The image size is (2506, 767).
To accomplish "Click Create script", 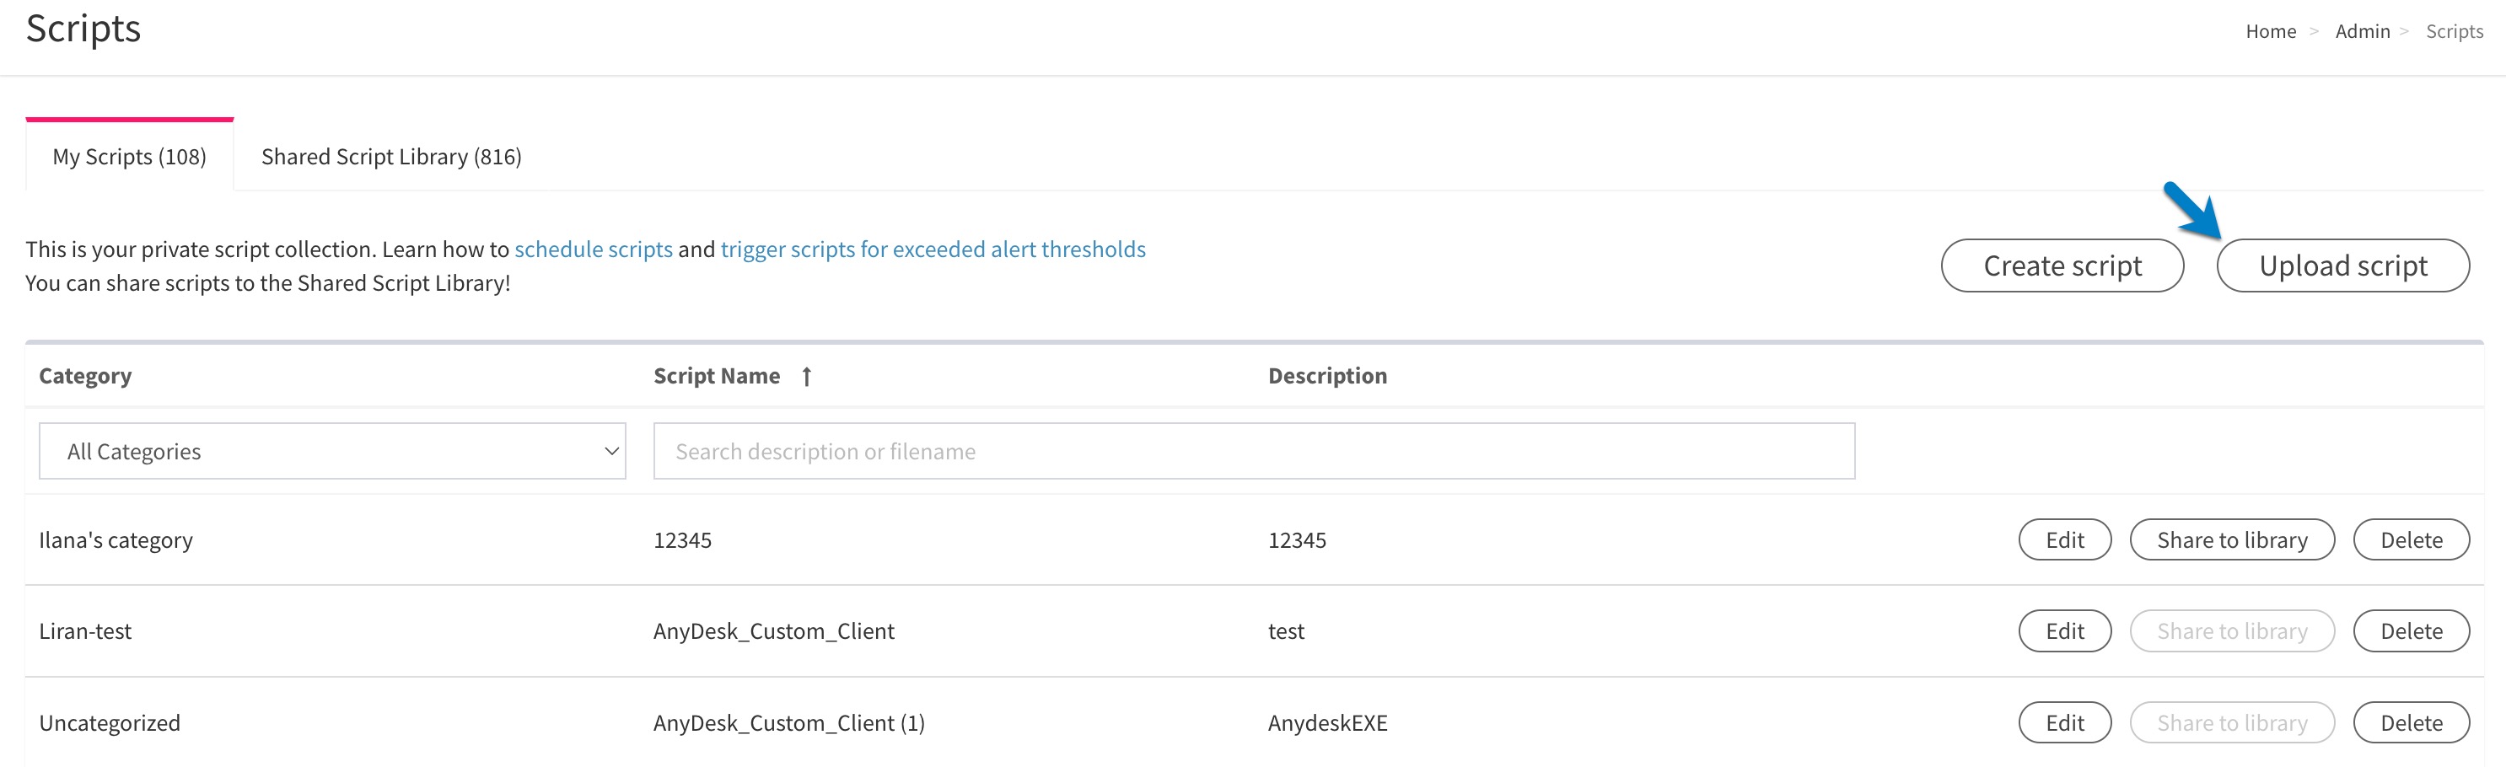I will (2062, 265).
